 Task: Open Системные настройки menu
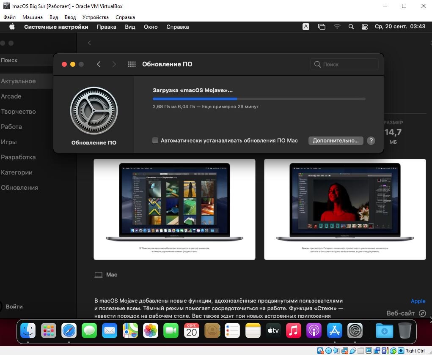pyautogui.click(x=56, y=27)
